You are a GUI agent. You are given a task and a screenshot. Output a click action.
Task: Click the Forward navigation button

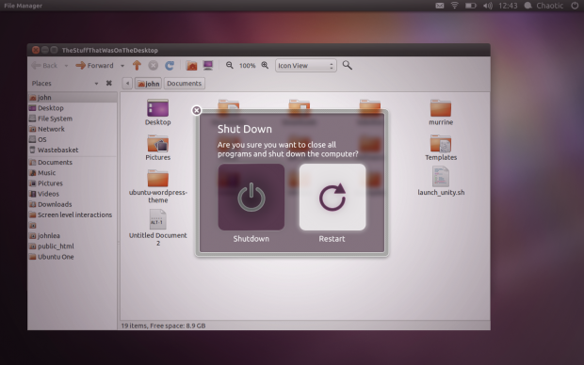point(94,66)
